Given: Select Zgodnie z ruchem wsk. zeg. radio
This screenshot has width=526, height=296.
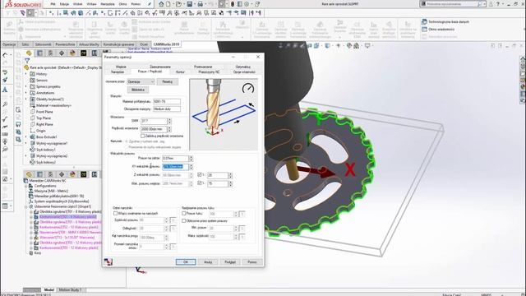Looking at the screenshot, I should 127,141.
